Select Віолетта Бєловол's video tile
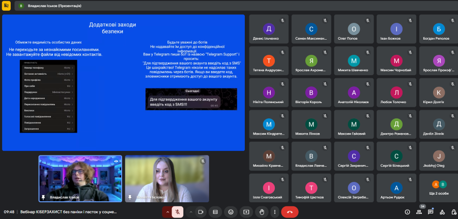 point(167,178)
